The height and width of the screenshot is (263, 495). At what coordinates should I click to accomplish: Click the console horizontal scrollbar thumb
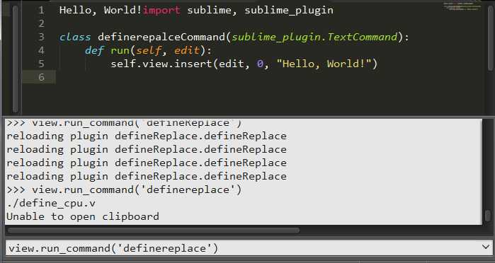pos(154,230)
